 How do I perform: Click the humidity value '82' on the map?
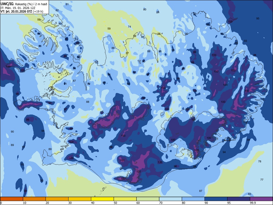(x=57, y=10)
